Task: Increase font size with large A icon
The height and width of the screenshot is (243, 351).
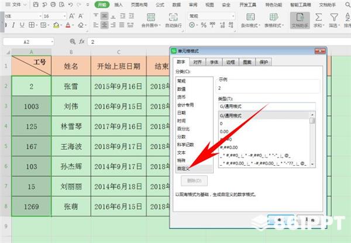Action: [72, 16]
